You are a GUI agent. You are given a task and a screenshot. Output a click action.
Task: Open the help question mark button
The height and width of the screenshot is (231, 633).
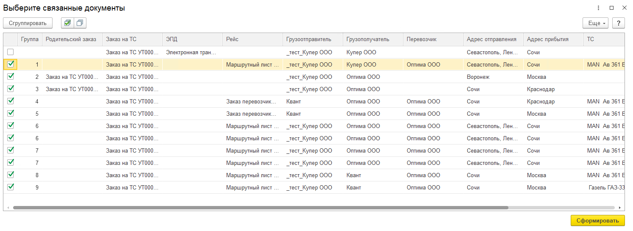pyautogui.click(x=619, y=23)
